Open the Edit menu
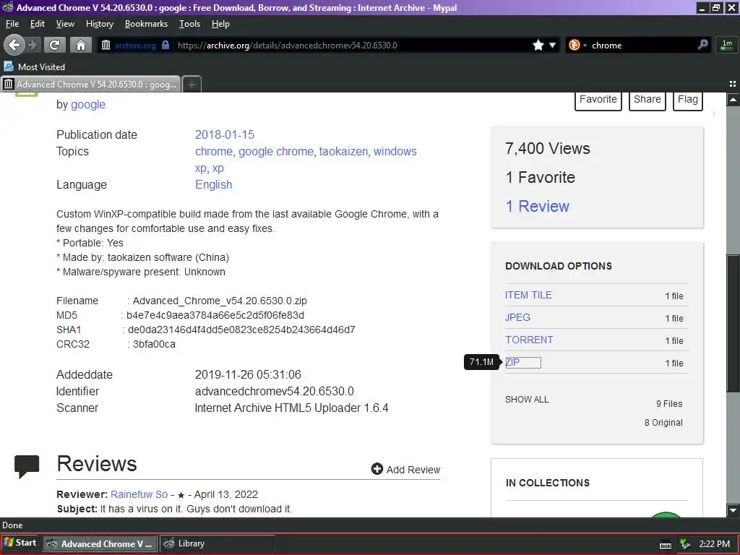740x555 pixels. [38, 24]
